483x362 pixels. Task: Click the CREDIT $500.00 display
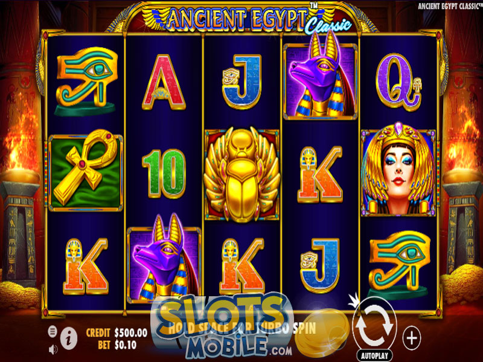tap(117, 333)
